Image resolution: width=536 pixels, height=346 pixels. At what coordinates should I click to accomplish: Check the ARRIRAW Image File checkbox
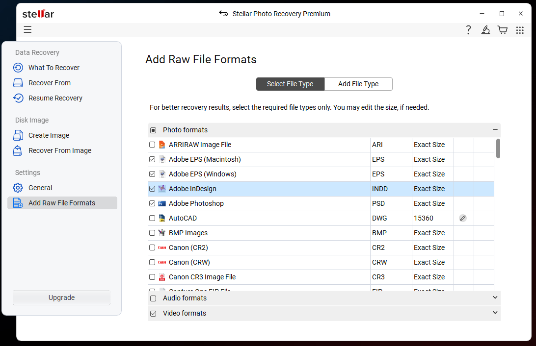point(152,145)
